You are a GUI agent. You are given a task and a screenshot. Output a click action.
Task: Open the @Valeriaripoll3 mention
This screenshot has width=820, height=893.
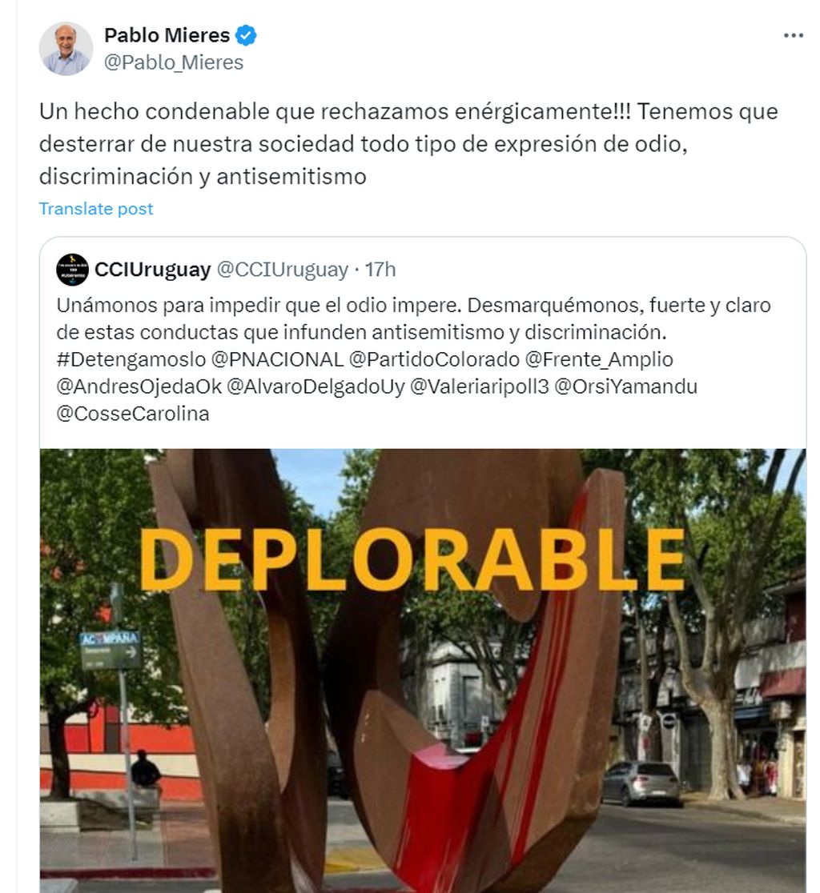point(479,386)
